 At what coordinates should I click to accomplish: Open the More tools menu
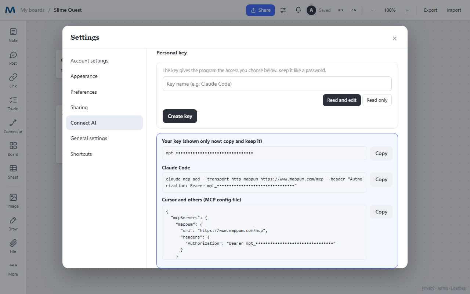13,269
